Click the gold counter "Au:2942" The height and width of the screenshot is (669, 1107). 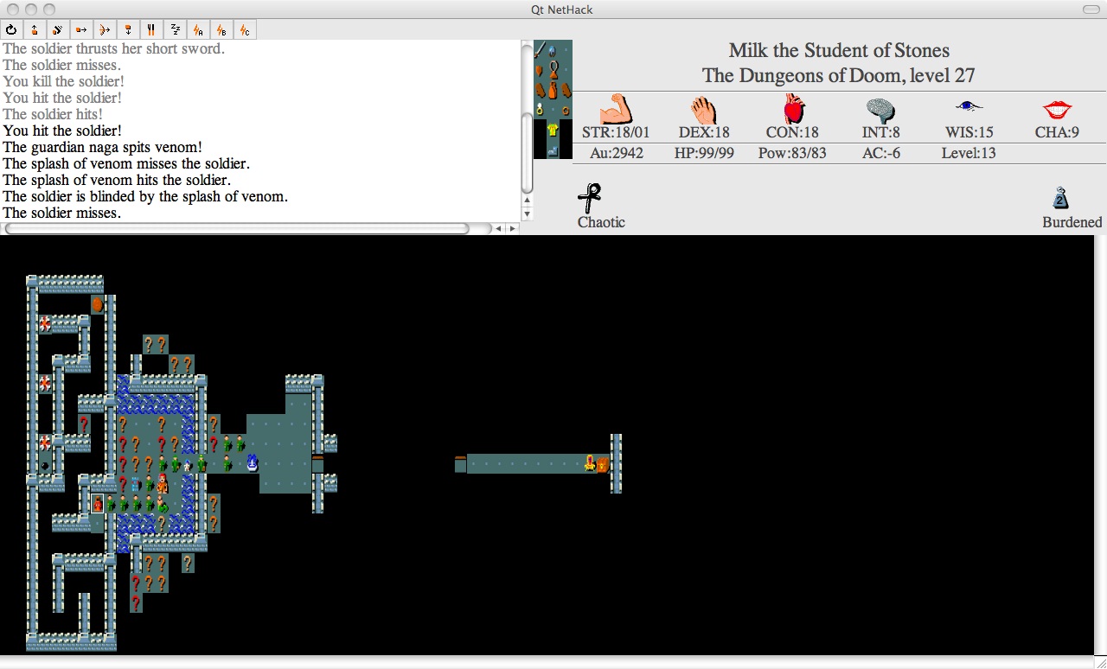[616, 153]
